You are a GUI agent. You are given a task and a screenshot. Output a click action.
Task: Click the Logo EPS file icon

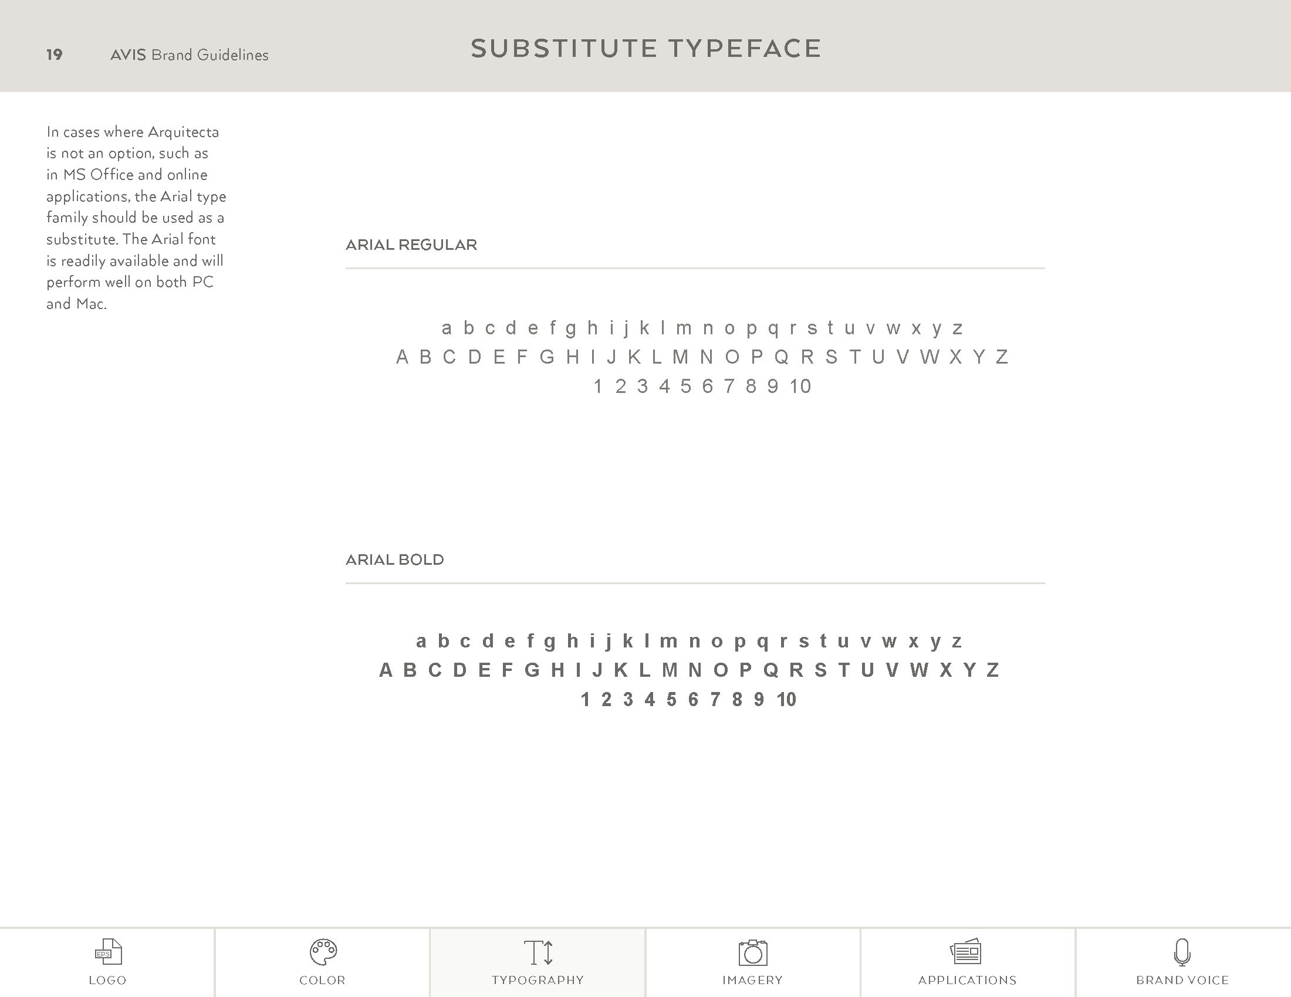click(108, 951)
